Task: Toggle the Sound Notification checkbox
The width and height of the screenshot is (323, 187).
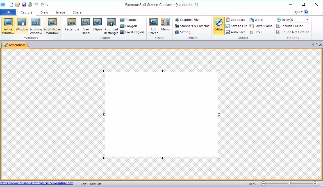Action: point(278,32)
